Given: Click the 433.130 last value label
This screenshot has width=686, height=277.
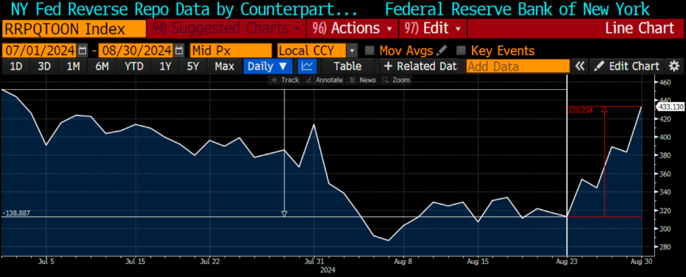Looking at the screenshot, I should coord(670,107).
